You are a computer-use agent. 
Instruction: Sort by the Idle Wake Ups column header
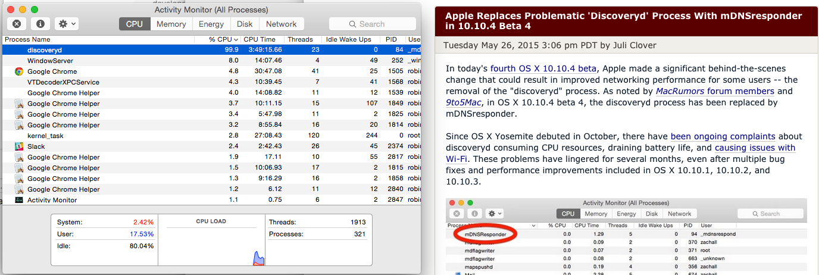(x=348, y=40)
